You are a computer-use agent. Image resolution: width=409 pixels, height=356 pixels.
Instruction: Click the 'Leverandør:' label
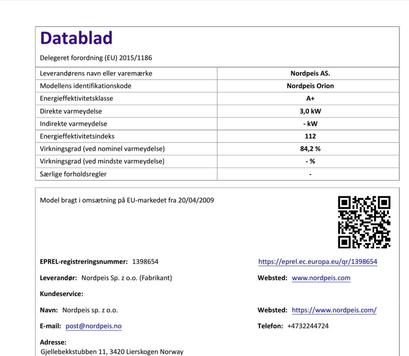click(58, 278)
